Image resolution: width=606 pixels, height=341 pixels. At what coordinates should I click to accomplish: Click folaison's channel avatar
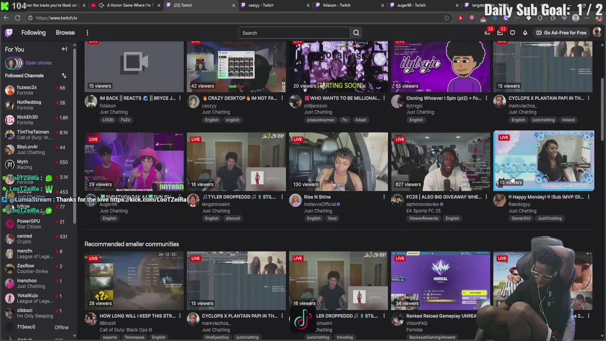[x=91, y=102]
